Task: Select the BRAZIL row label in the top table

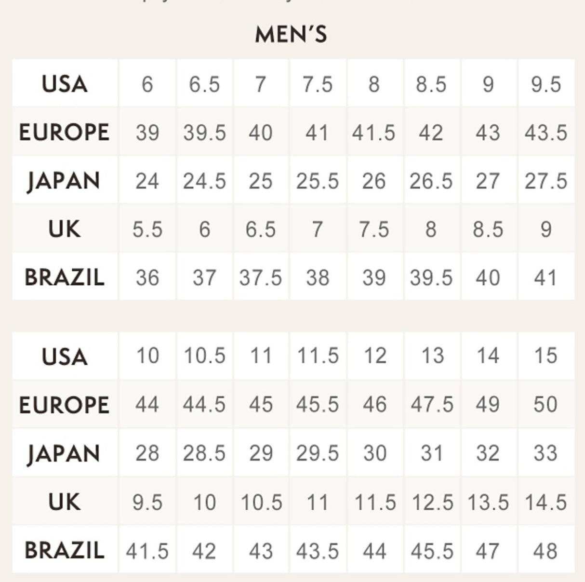Action: tap(65, 278)
